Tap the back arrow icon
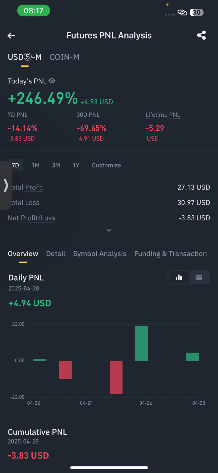 coord(11,36)
